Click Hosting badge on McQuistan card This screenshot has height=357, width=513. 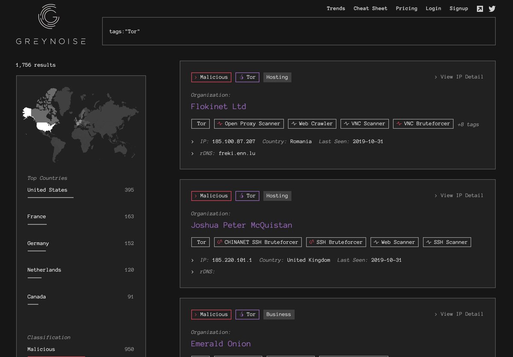(277, 196)
